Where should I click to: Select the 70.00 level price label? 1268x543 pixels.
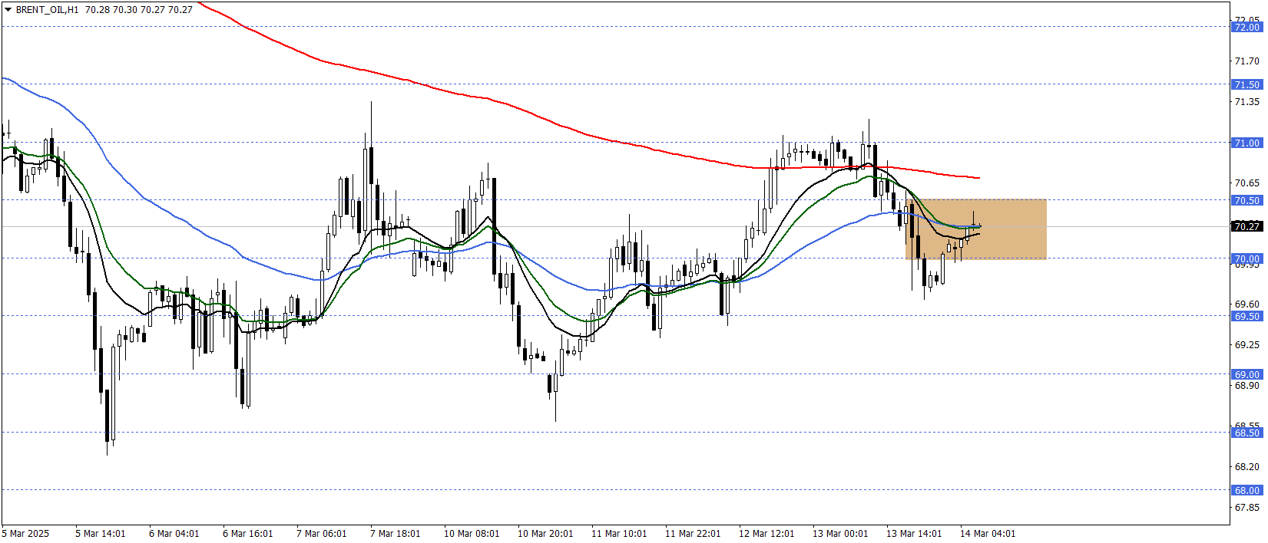pos(1246,258)
